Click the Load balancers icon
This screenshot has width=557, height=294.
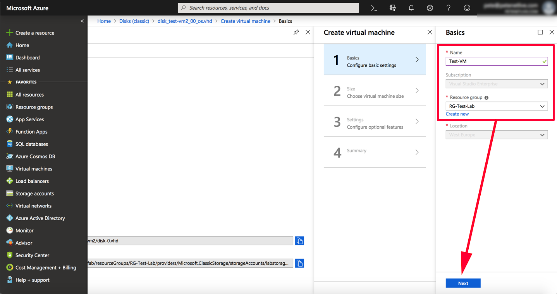[10, 181]
